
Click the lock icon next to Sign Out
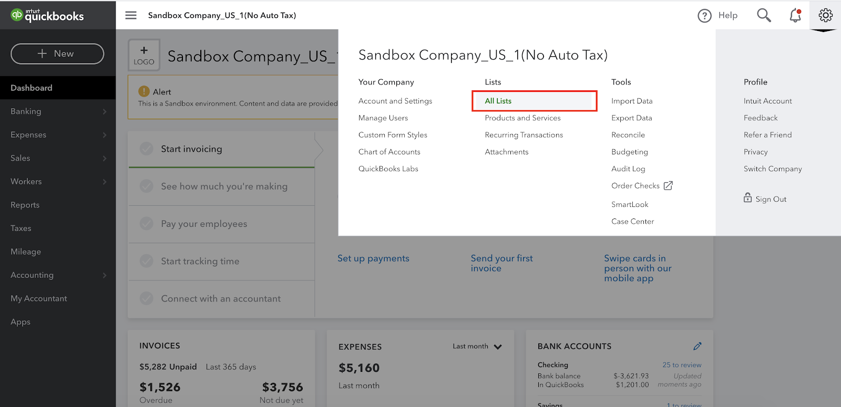[747, 197]
